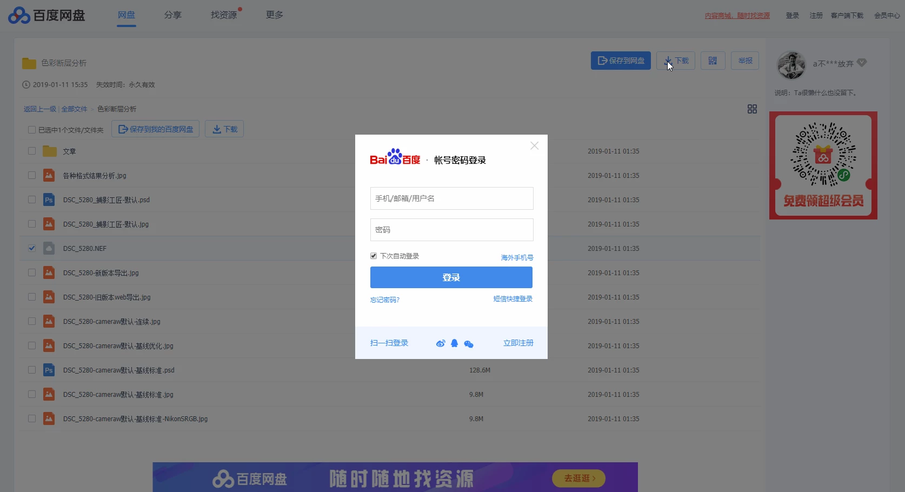
Task: Click image icon of DSC_5280-旧版本web导出.jpg
Action: 49,297
